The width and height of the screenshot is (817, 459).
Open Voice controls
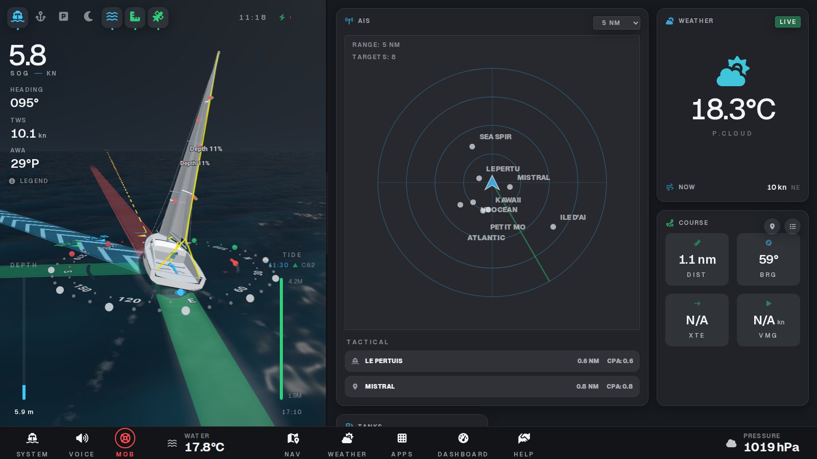pyautogui.click(x=82, y=444)
